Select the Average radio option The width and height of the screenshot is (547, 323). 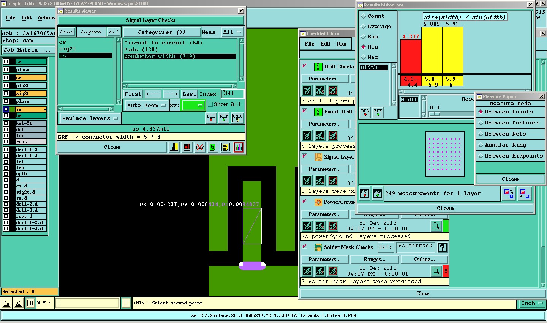click(364, 27)
